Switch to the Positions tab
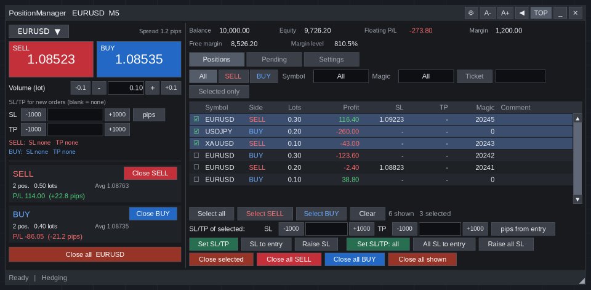This screenshot has width=591, height=290. coord(216,59)
